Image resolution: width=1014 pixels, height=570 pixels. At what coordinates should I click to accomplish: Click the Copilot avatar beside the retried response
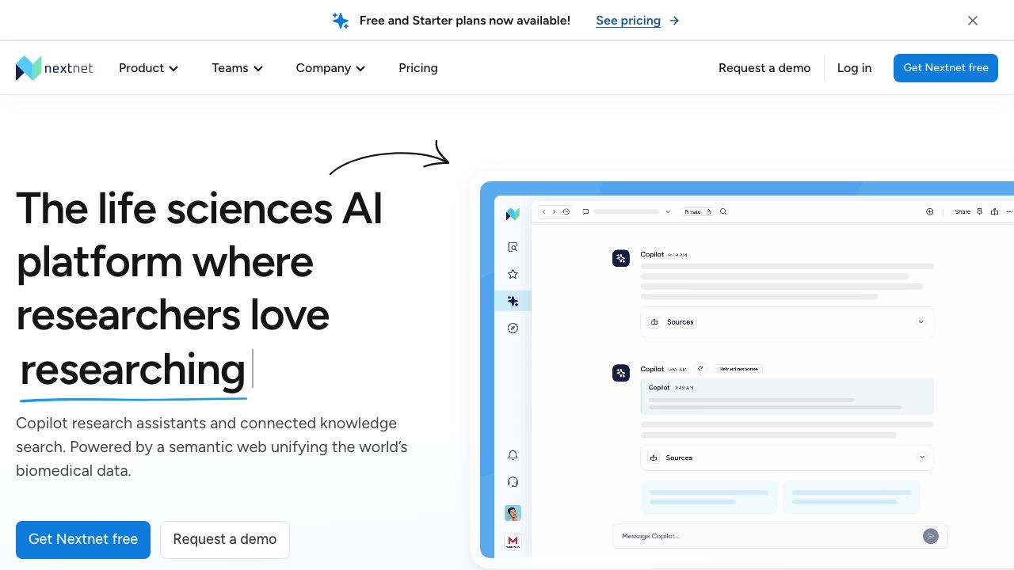(621, 372)
